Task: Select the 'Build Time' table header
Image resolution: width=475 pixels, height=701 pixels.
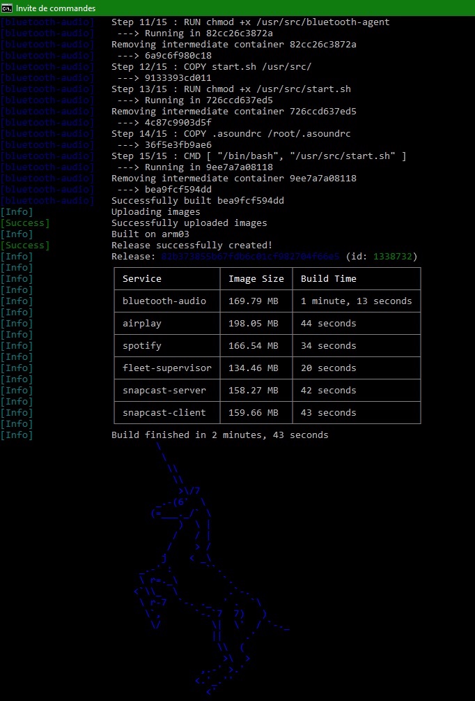Action: tap(329, 279)
